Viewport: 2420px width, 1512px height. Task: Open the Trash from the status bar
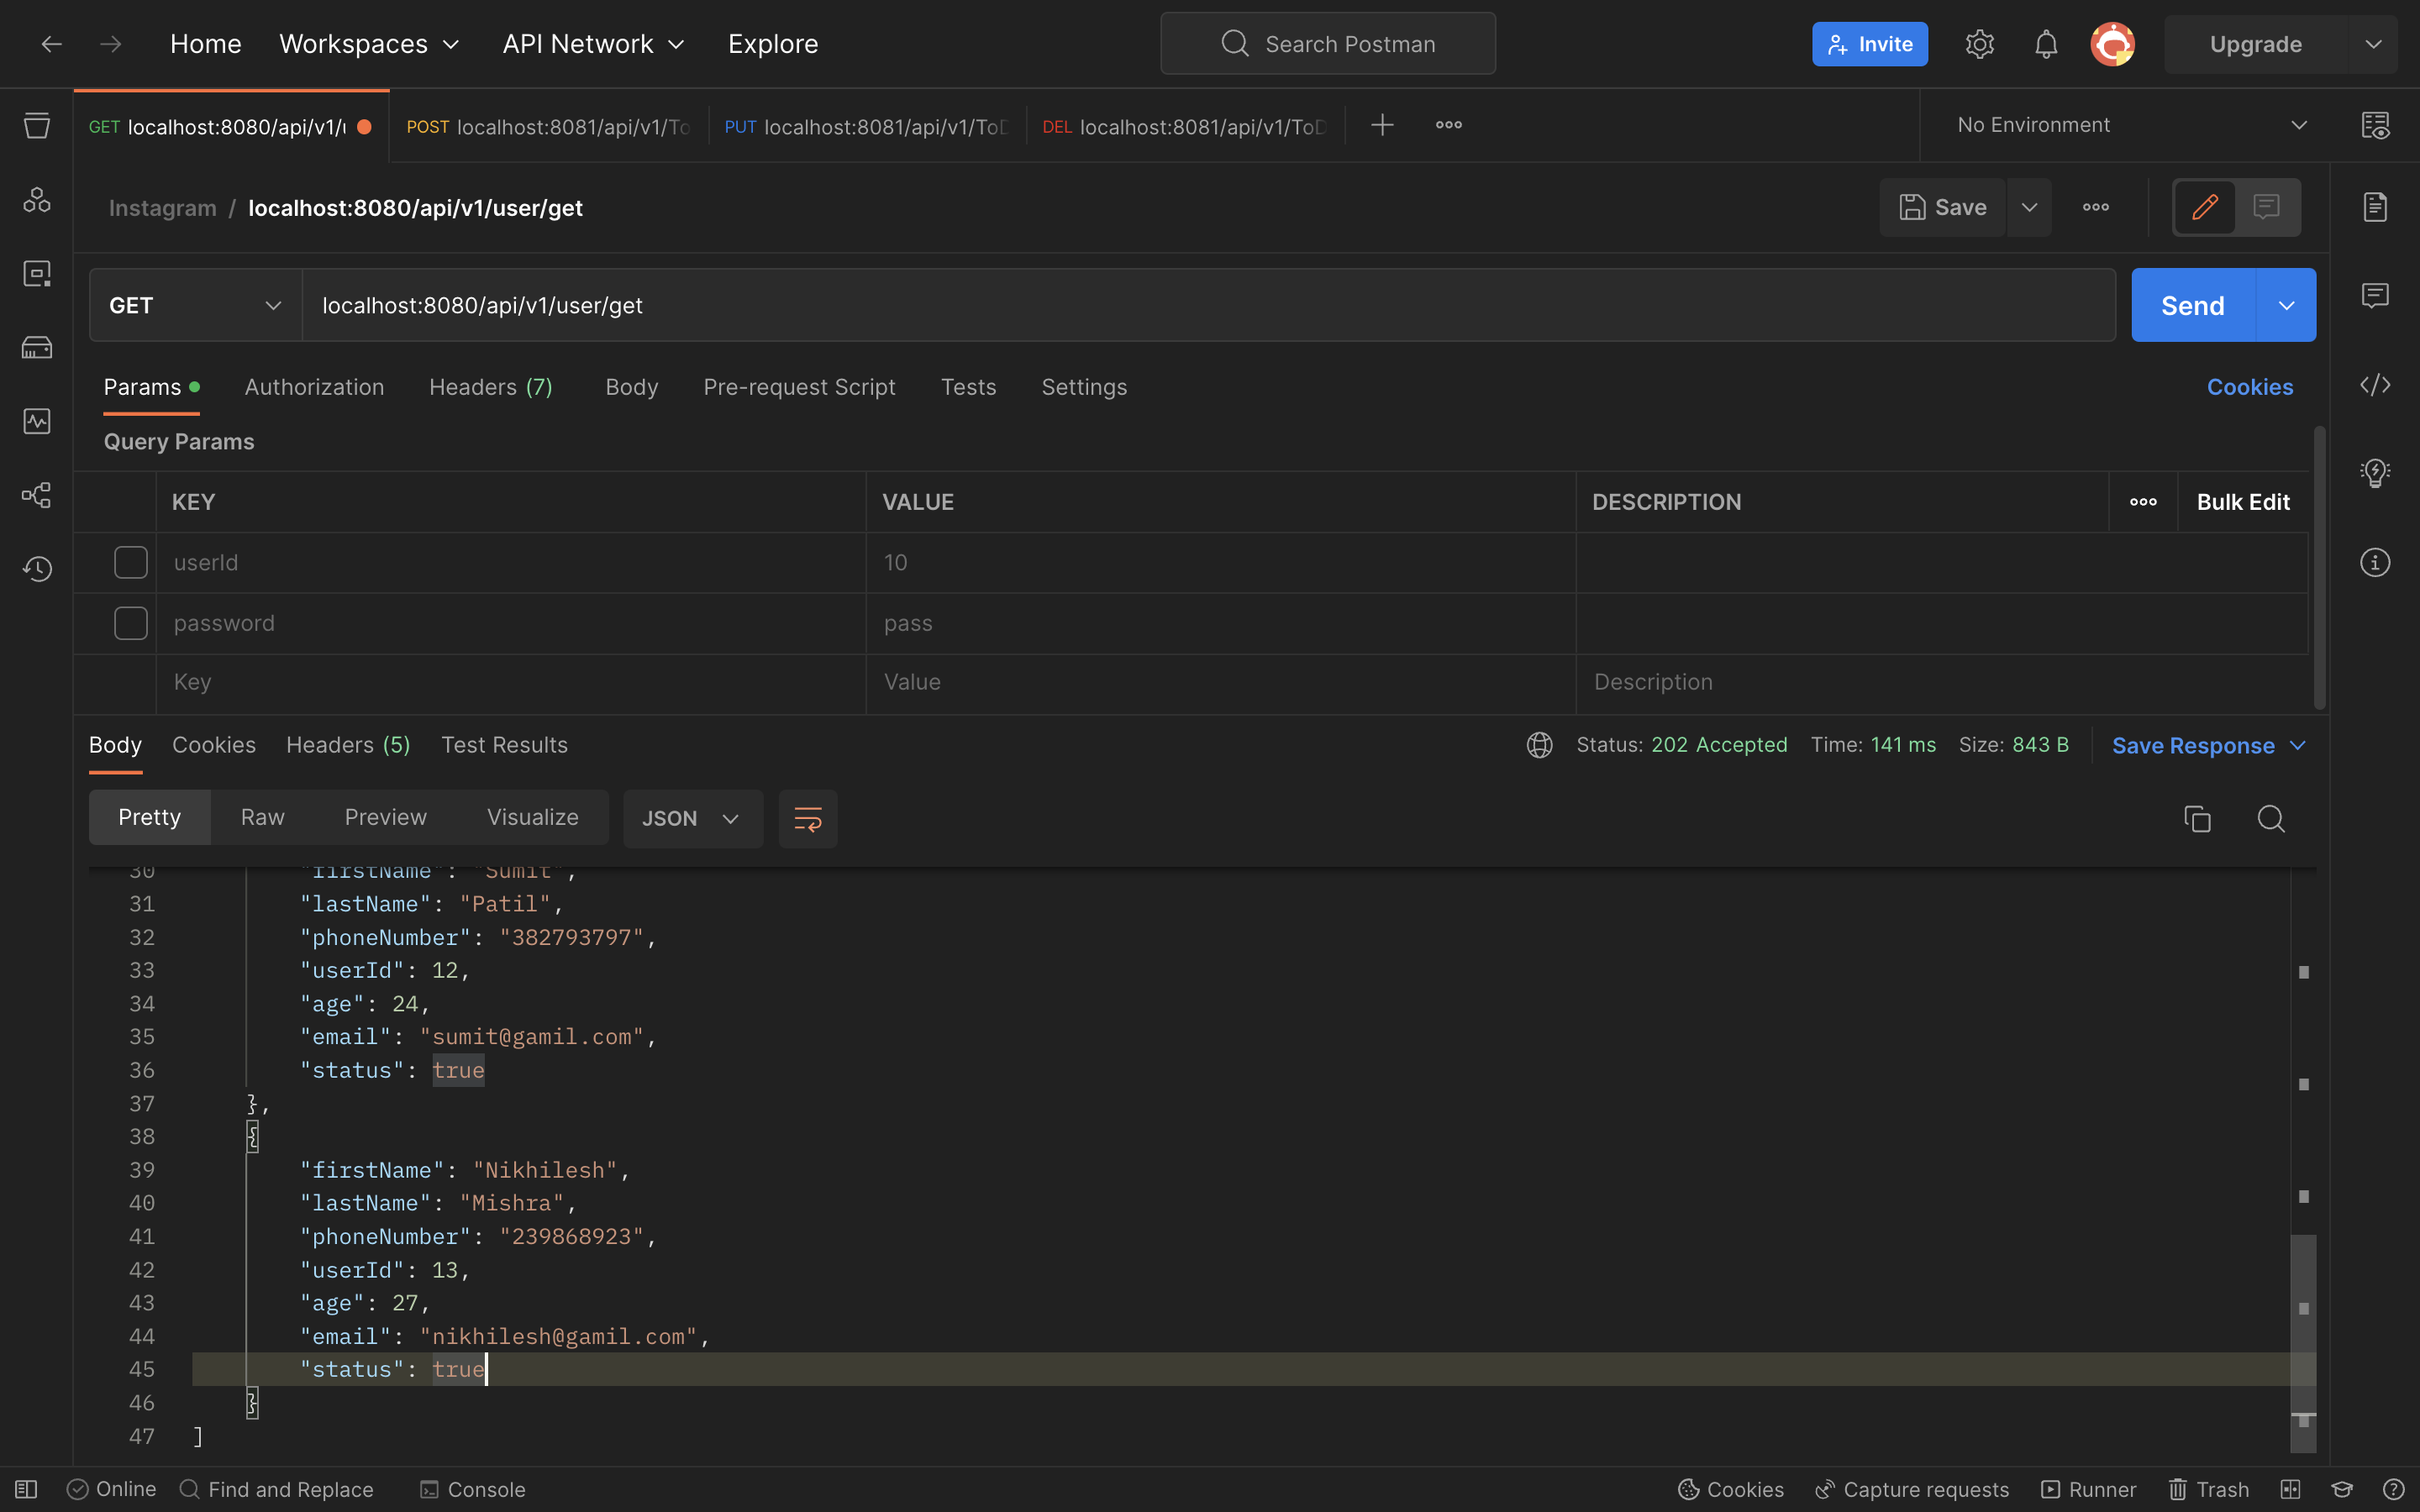tap(2207, 1489)
